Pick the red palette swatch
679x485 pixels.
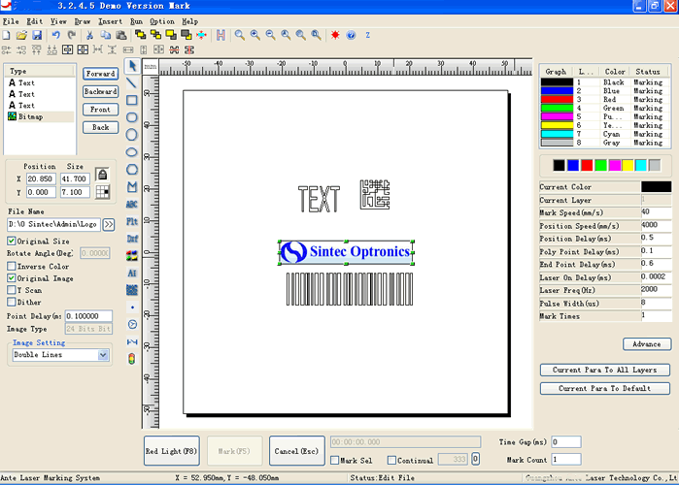pyautogui.click(x=587, y=165)
